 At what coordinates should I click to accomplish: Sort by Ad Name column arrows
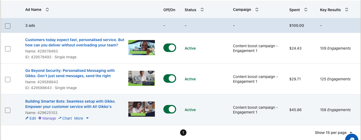pyautogui.click(x=47, y=10)
